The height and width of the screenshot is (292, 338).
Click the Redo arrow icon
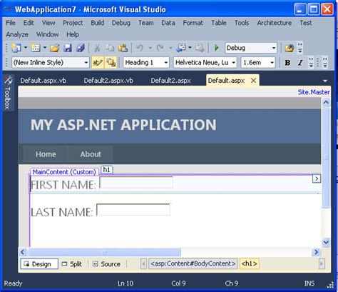tap(160, 49)
